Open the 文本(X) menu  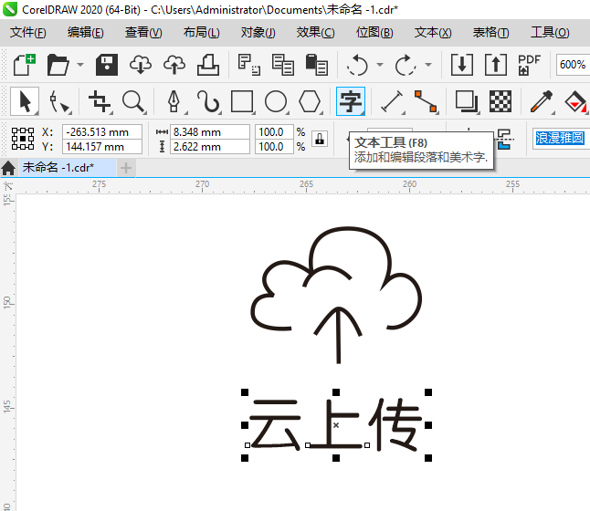(433, 32)
